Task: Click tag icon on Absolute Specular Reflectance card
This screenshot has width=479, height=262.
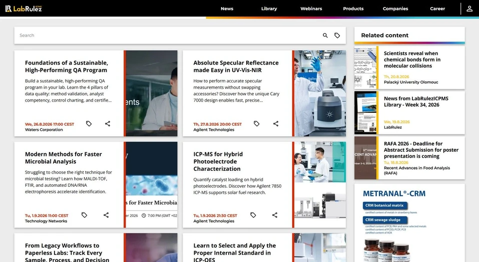Action: [x=257, y=124]
